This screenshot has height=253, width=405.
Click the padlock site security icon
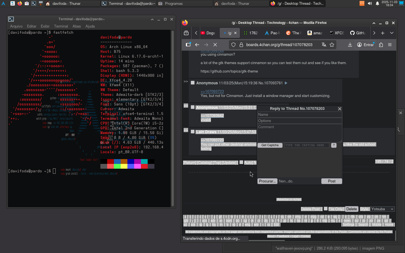(x=241, y=45)
